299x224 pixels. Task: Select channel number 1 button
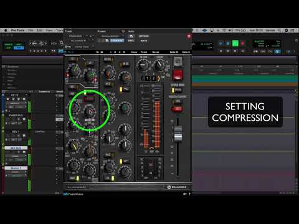coord(147,78)
